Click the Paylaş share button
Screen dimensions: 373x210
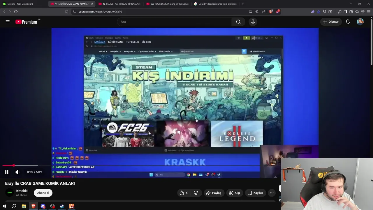(214, 193)
